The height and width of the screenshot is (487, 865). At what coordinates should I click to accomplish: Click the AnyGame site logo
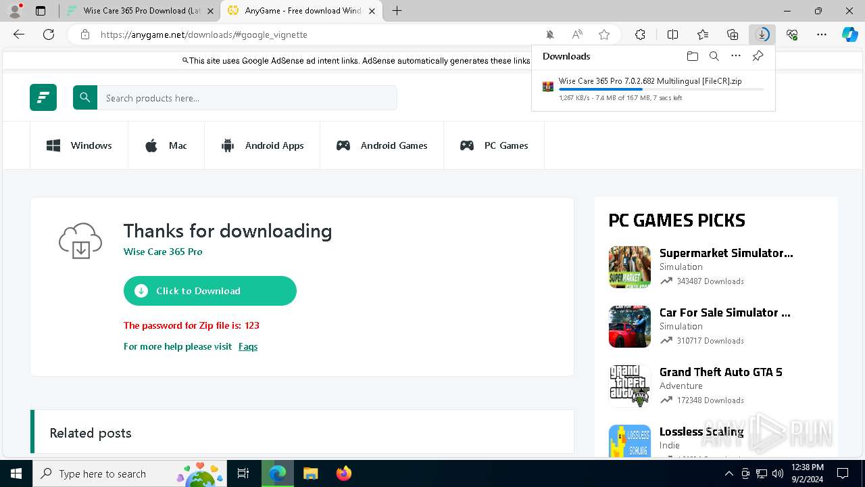point(43,97)
